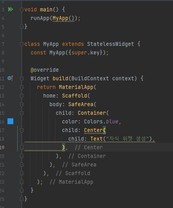Screen dimensions: 173x208
Task: Click the italic blue in Colors.blue
Action: (x=112, y=122)
